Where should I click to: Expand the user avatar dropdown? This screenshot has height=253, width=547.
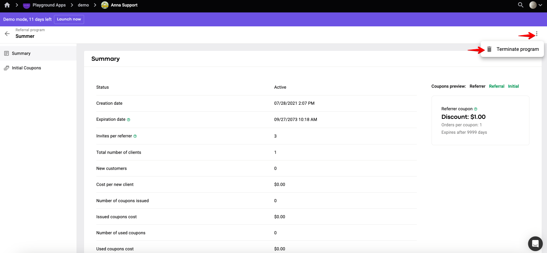click(x=536, y=5)
